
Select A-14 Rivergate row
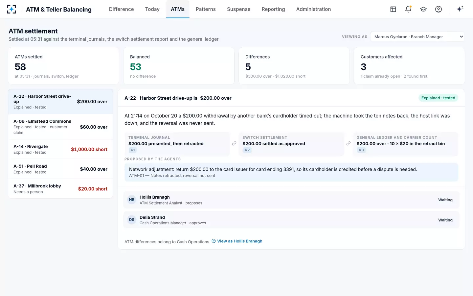(x=60, y=149)
